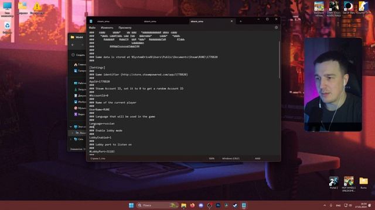
Task: Click the #AccountId=0 line
Action: pos(99,96)
